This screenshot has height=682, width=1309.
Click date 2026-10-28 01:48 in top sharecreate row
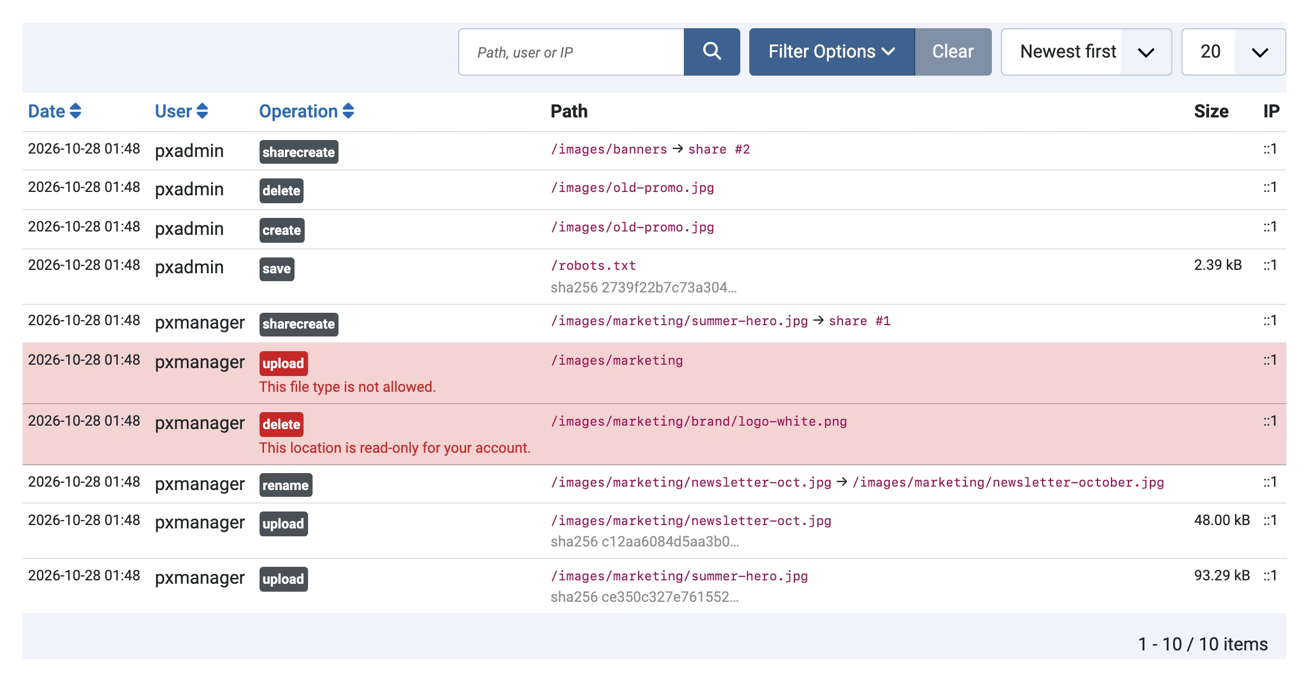84,148
